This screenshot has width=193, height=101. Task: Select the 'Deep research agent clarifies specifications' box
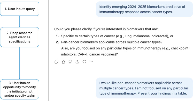tap(20, 37)
